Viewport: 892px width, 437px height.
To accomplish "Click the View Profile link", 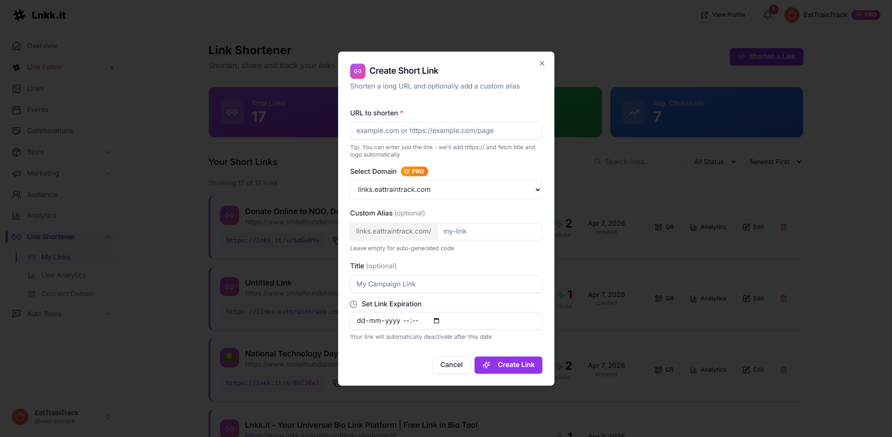I will point(723,15).
